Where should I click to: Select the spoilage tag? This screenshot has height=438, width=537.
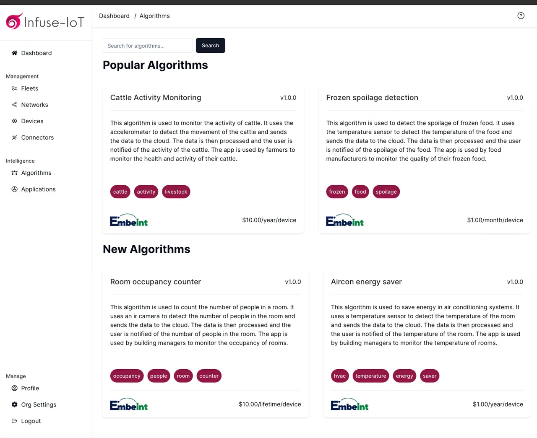pyautogui.click(x=386, y=192)
